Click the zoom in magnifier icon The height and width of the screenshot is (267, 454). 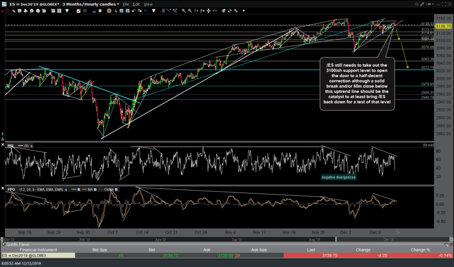coord(183,11)
